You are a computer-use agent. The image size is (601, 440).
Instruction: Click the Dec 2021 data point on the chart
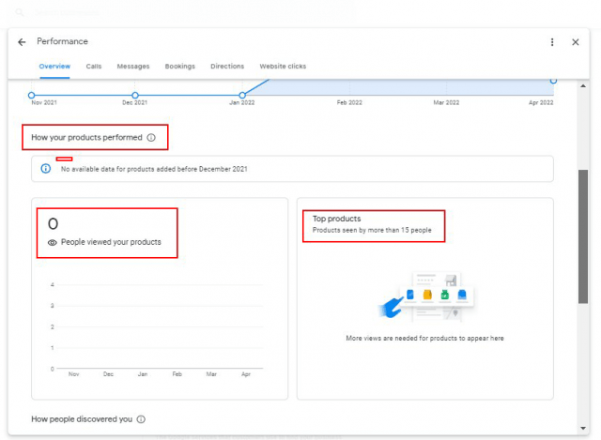pyautogui.click(x=135, y=95)
